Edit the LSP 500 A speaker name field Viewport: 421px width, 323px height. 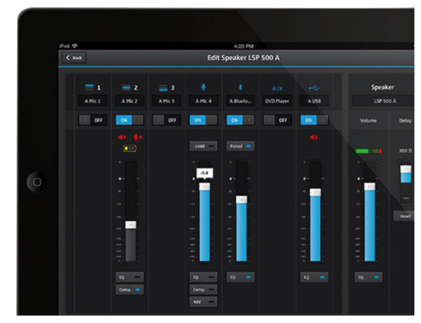(384, 101)
